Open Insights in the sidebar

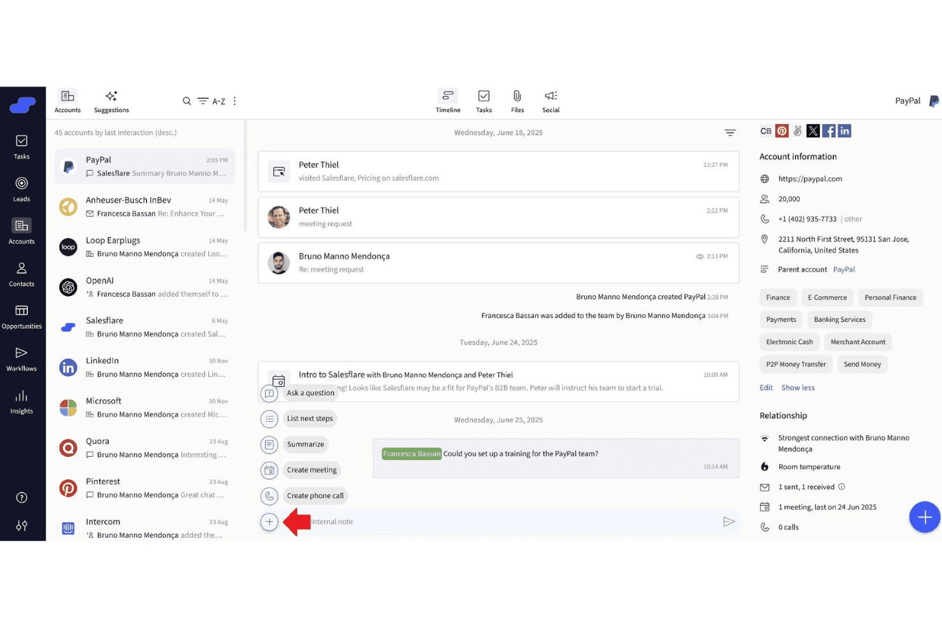22,401
